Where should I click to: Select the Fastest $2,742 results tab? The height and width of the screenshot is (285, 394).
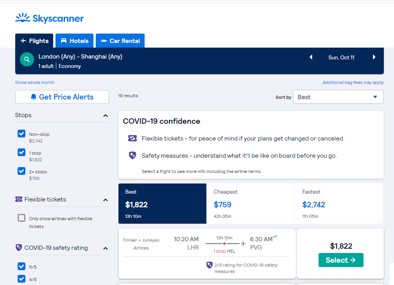click(339, 203)
